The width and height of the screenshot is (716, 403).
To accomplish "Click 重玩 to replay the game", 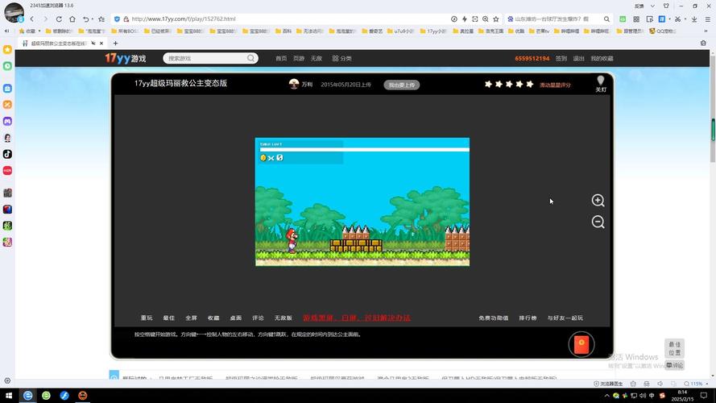I will click(x=147, y=318).
